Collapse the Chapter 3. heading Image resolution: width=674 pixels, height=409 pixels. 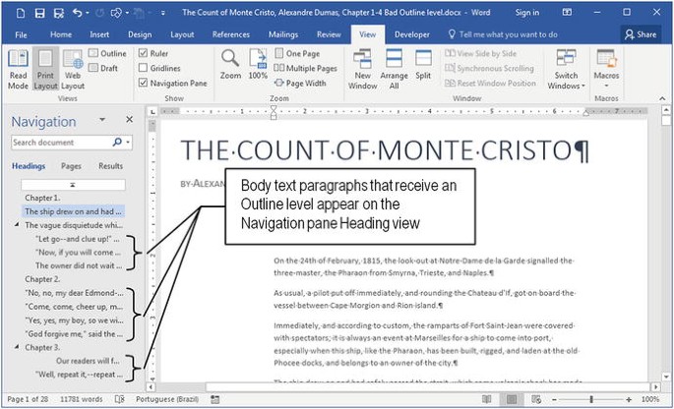[x=17, y=347]
